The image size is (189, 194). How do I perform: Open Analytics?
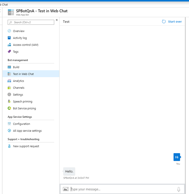(x=18, y=81)
